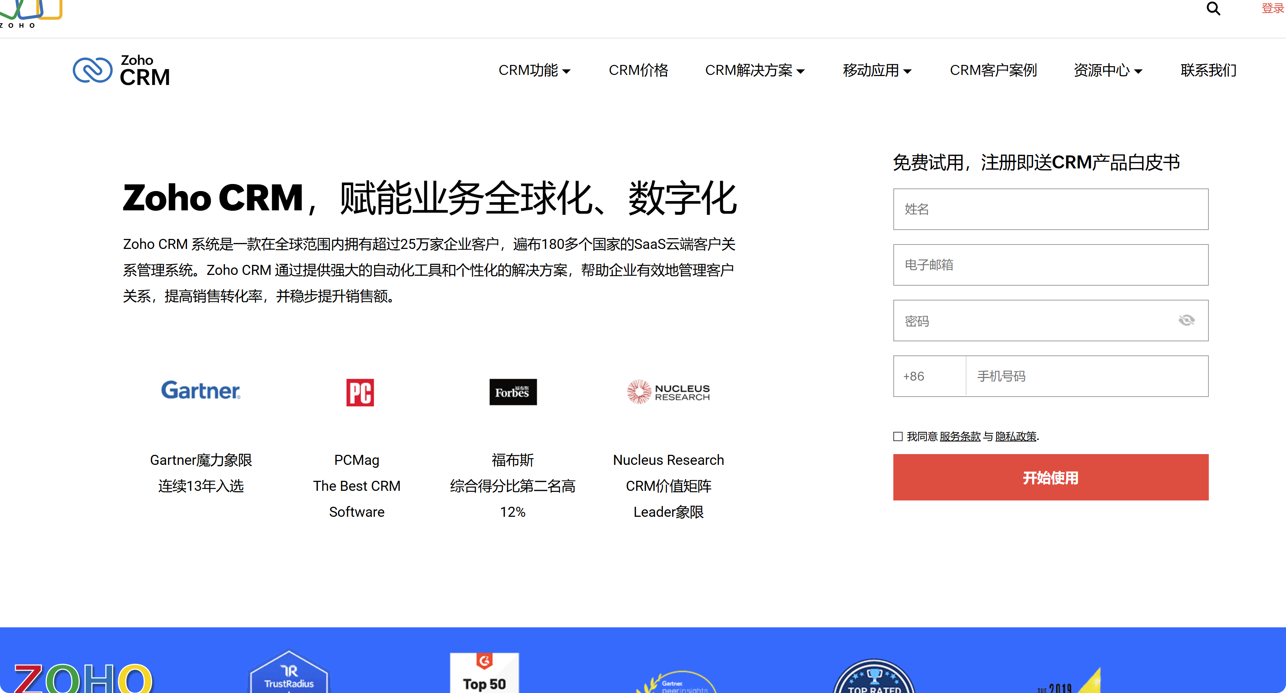Viewport: 1286px width, 693px height.
Task: Click the Gartner logo
Action: (201, 390)
